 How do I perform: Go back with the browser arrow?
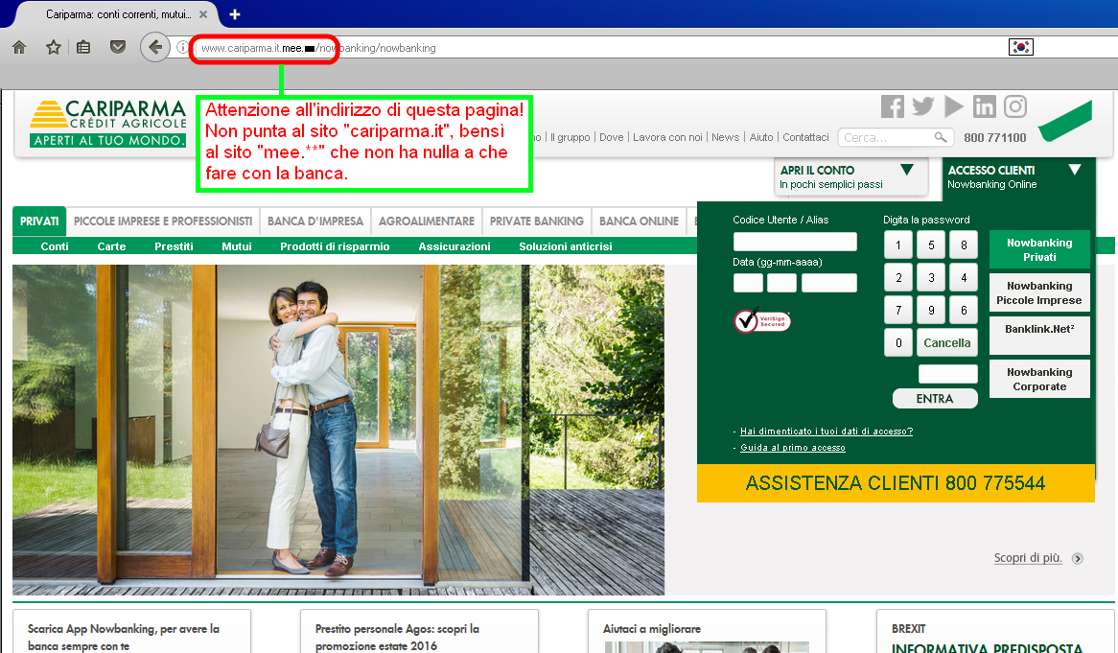[154, 48]
